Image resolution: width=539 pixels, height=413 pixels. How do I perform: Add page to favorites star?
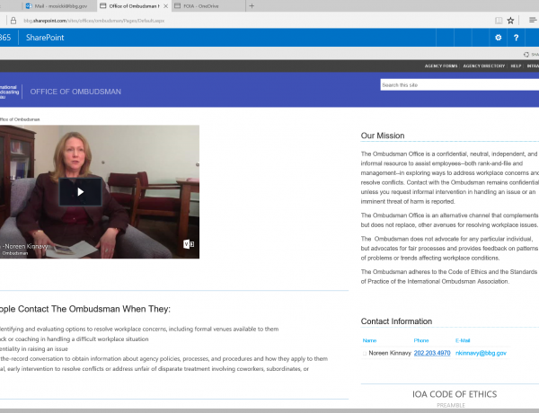pyautogui.click(x=510, y=21)
